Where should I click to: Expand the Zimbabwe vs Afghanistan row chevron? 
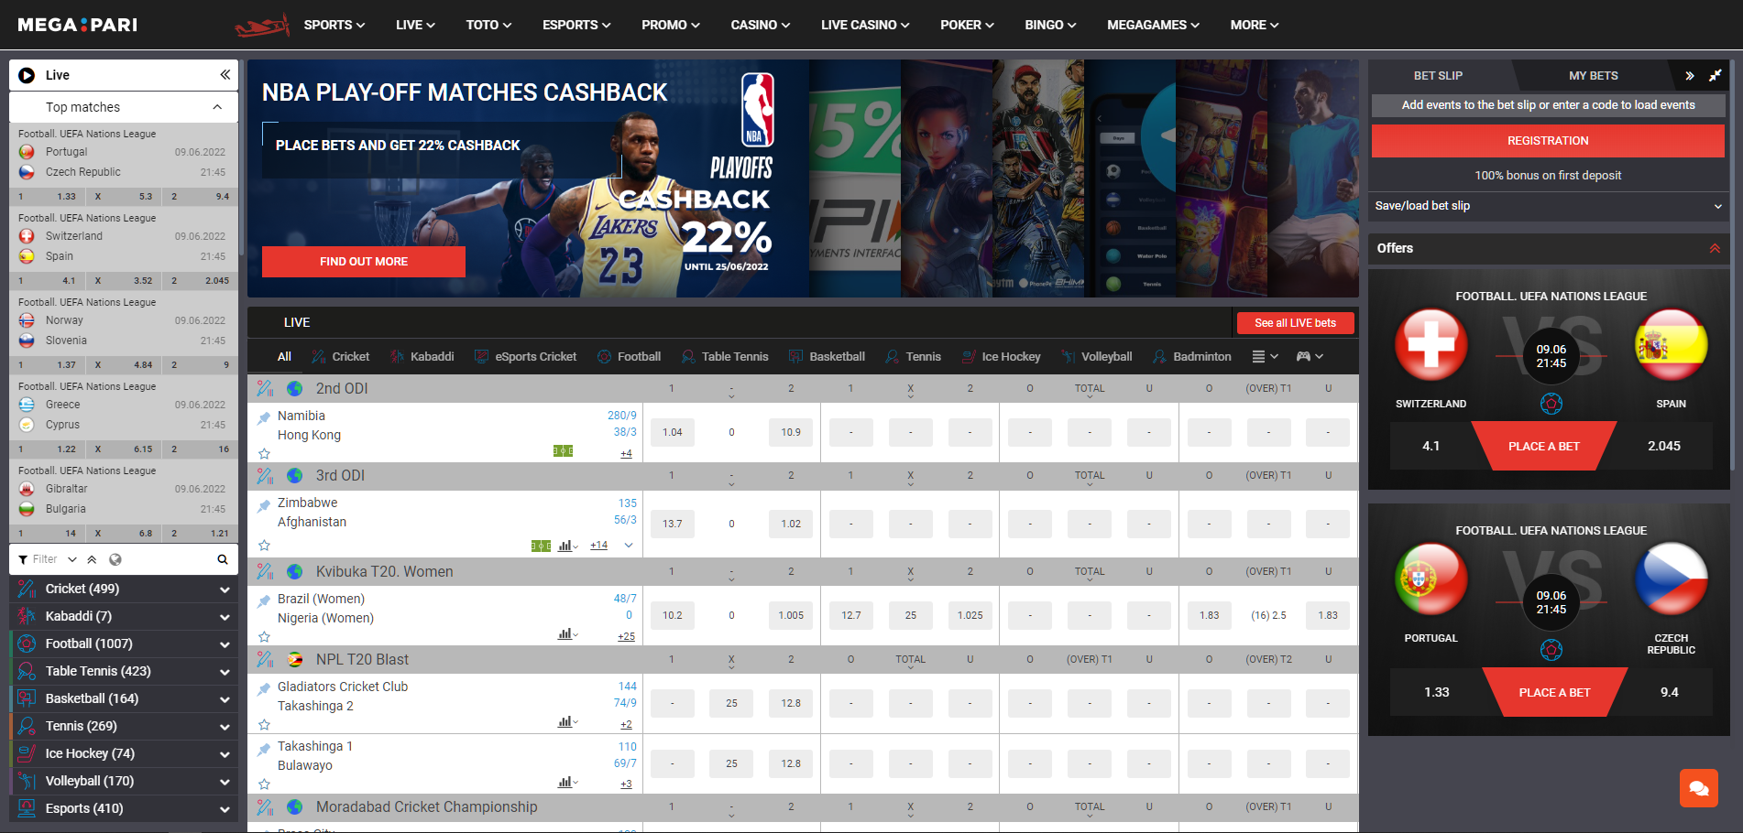629,546
